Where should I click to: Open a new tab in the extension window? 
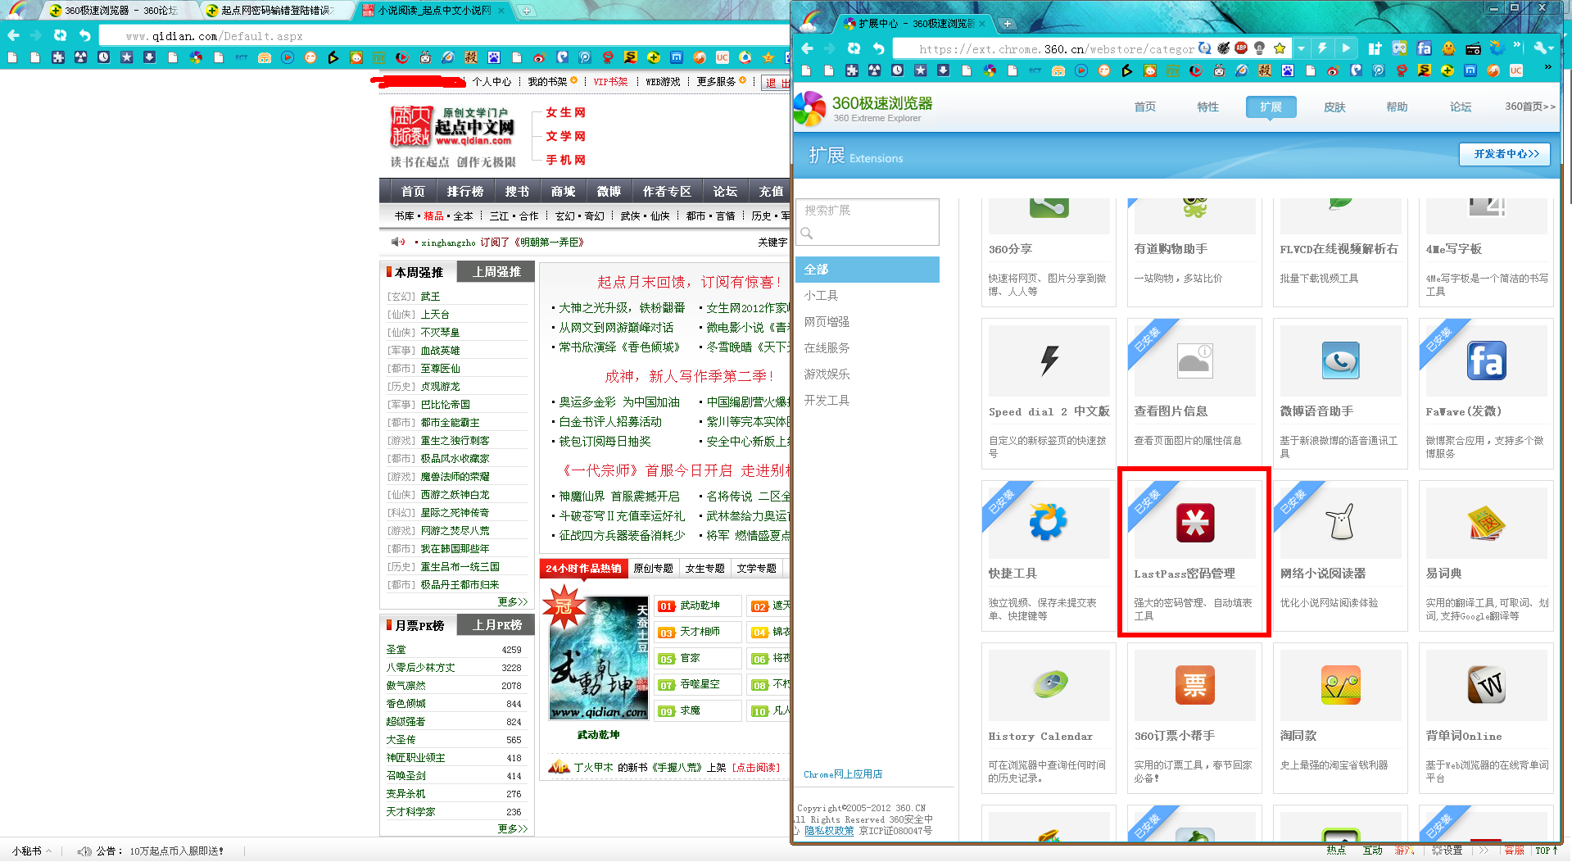pyautogui.click(x=1007, y=24)
